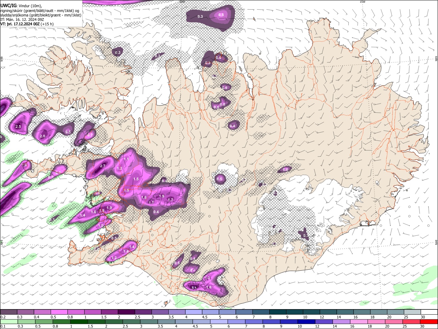The height and width of the screenshot is (329, 438).
Task: Click the 20W longitude label
Action: point(182,2)
